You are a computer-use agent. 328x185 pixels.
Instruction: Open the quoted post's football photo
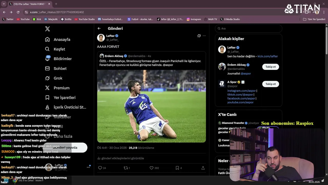(151, 106)
